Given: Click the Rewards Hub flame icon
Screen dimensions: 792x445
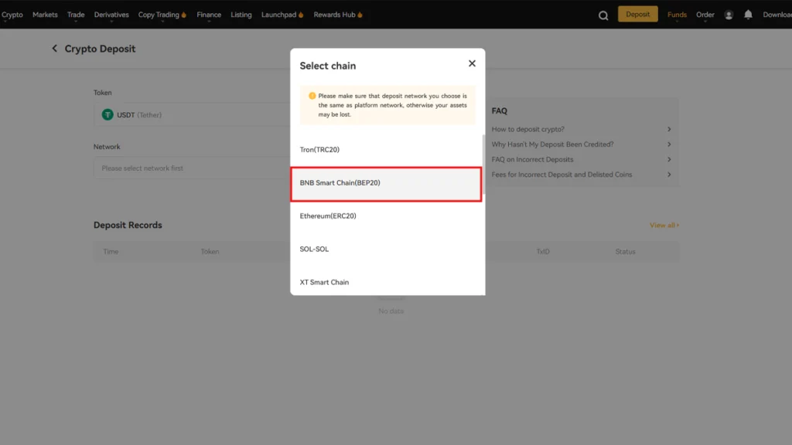Looking at the screenshot, I should coord(360,15).
